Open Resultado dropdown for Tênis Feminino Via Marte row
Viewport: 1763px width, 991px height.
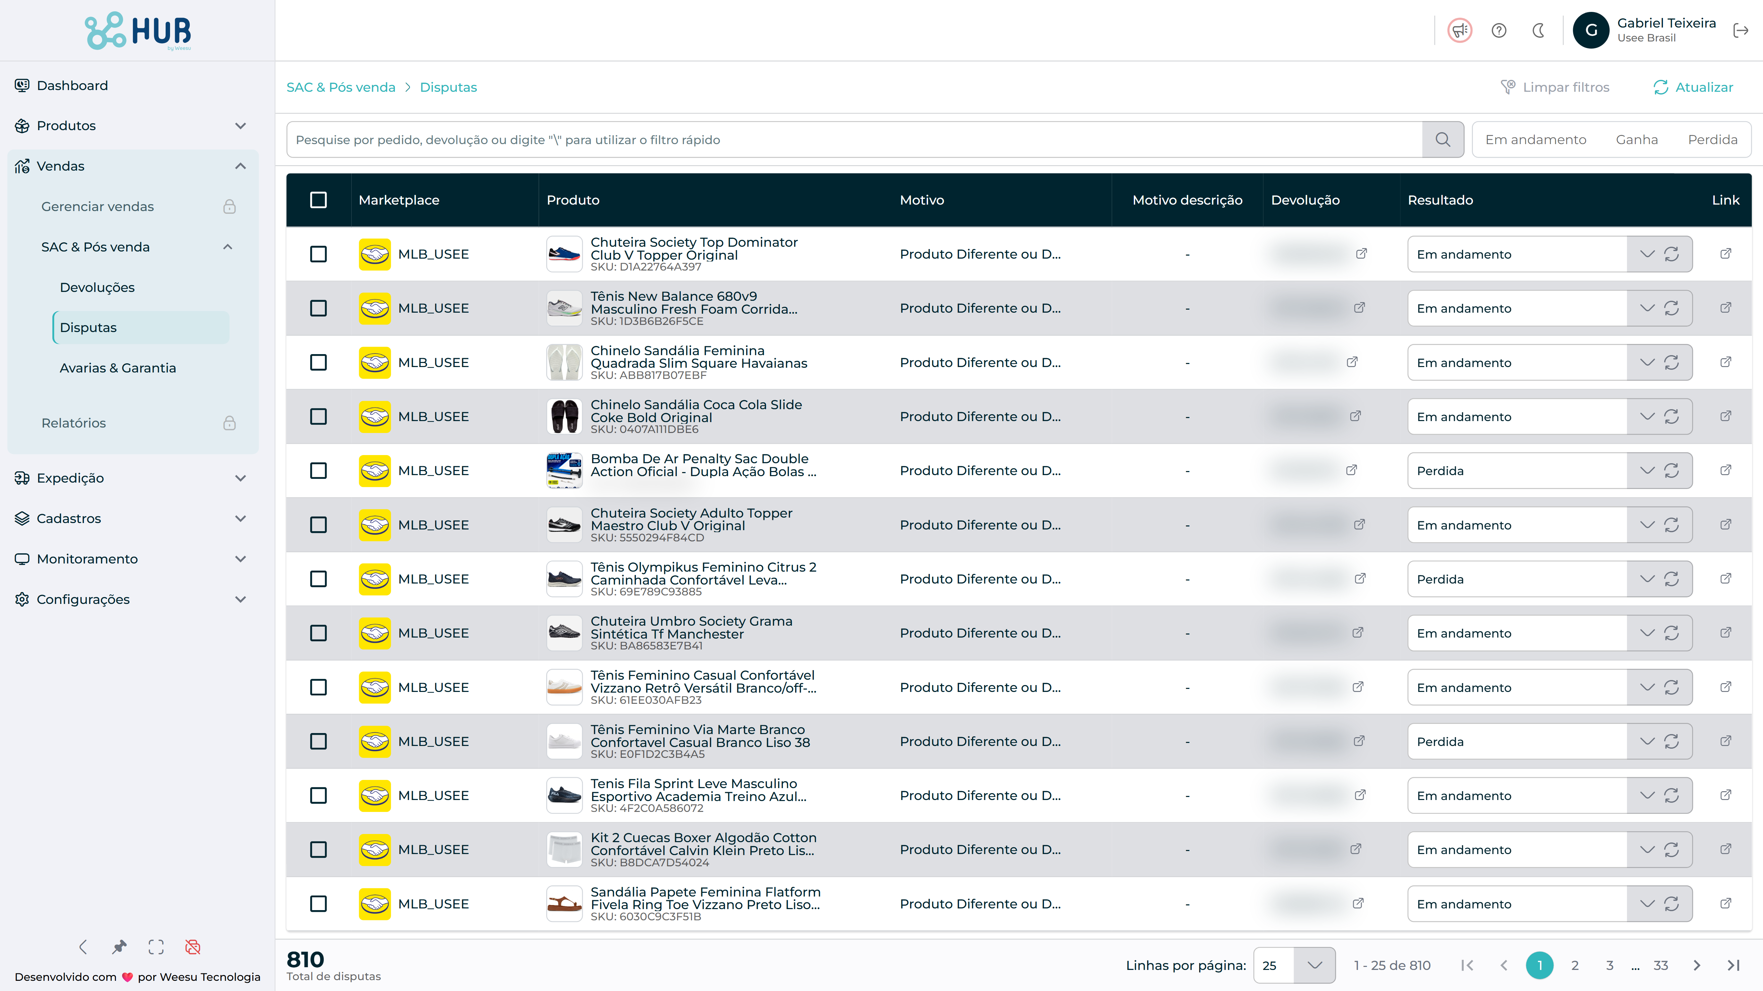tap(1647, 741)
